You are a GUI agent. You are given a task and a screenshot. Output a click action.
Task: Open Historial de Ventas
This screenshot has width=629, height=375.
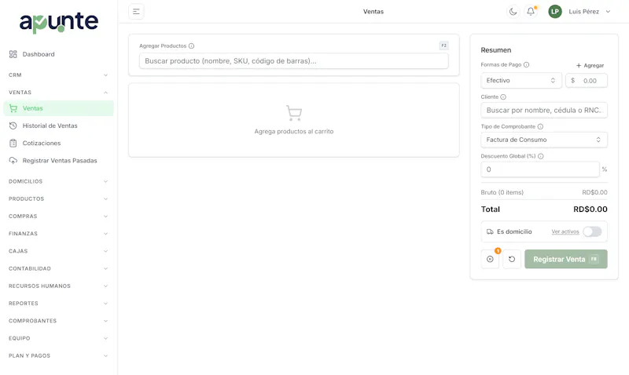pos(58,126)
